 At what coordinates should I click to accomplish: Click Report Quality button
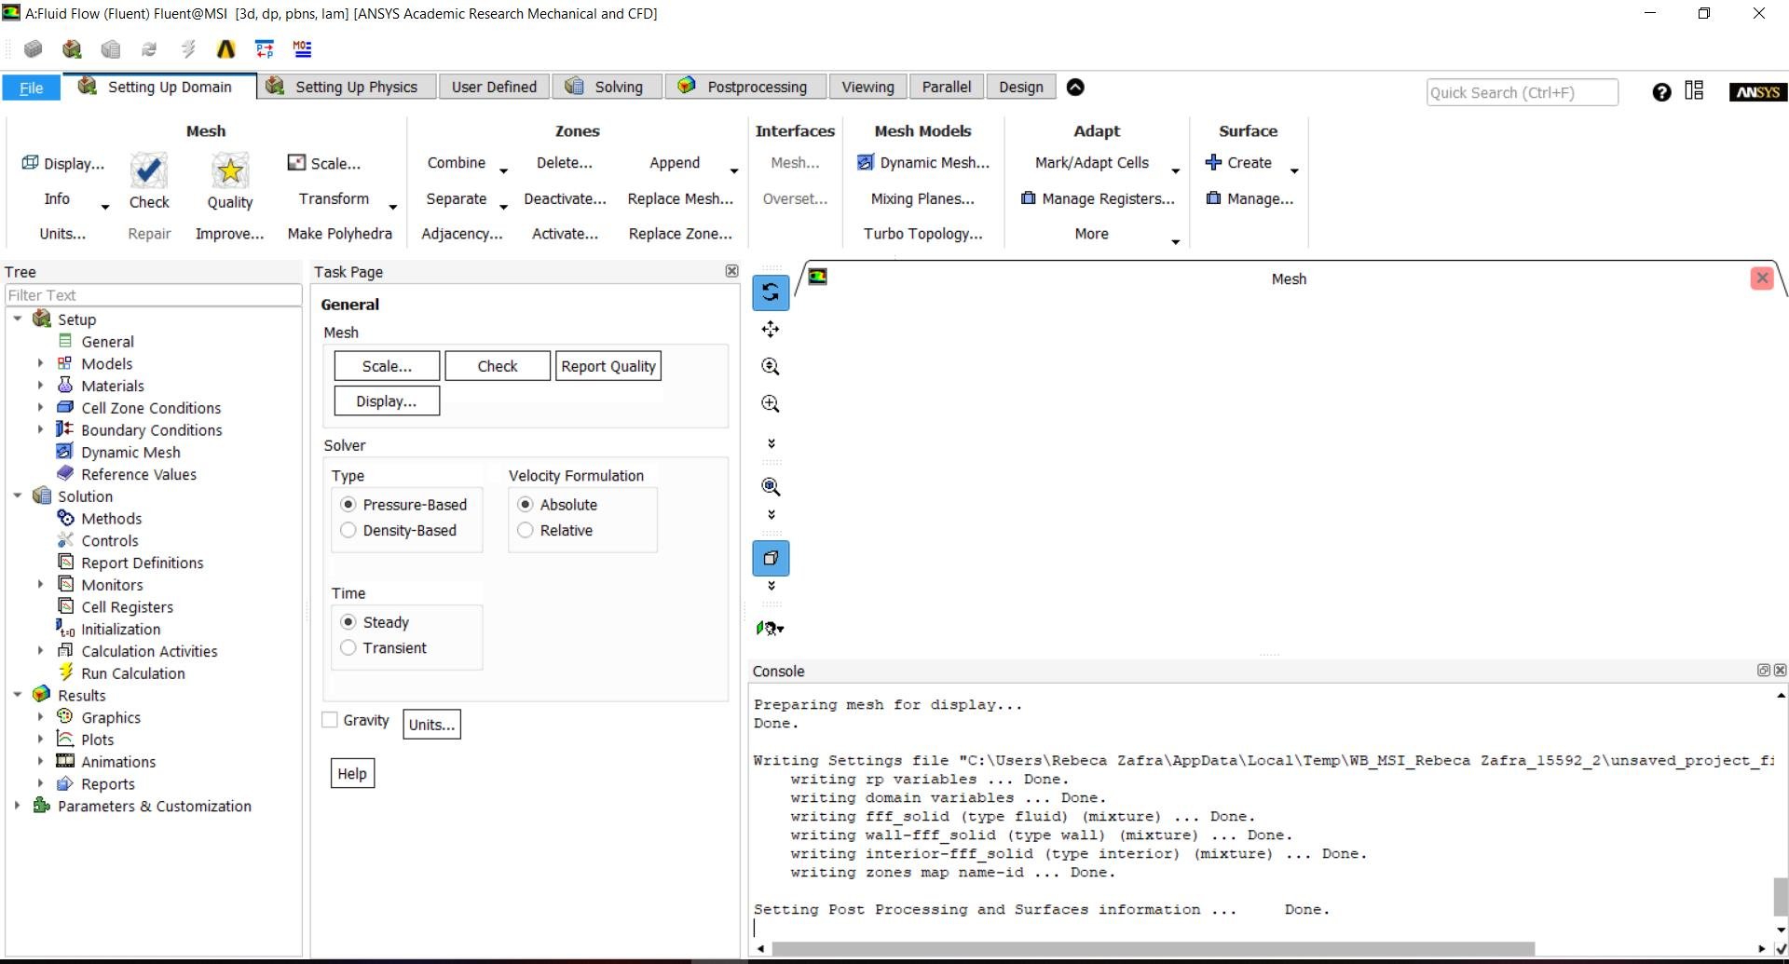(608, 366)
